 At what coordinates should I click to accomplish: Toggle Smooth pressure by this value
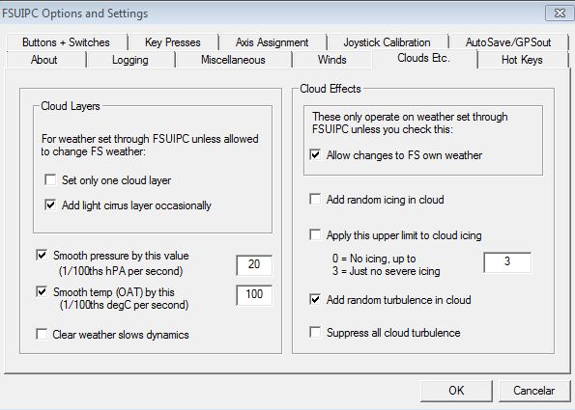pyautogui.click(x=42, y=255)
